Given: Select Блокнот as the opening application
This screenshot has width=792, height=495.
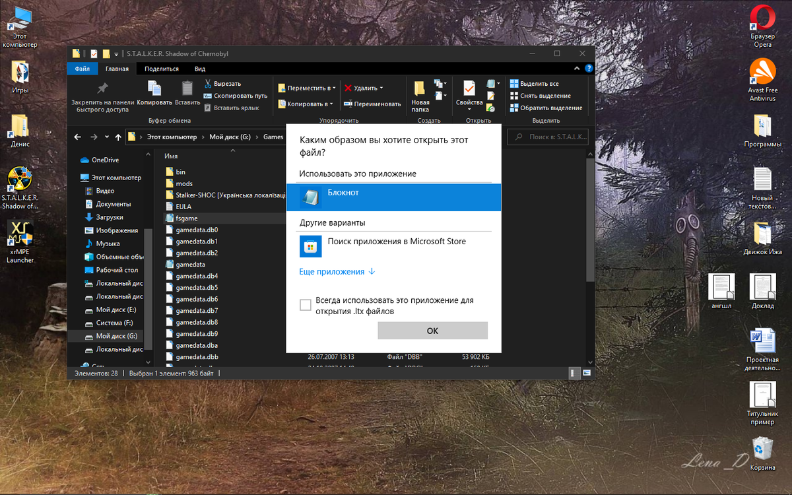Looking at the screenshot, I should [393, 197].
